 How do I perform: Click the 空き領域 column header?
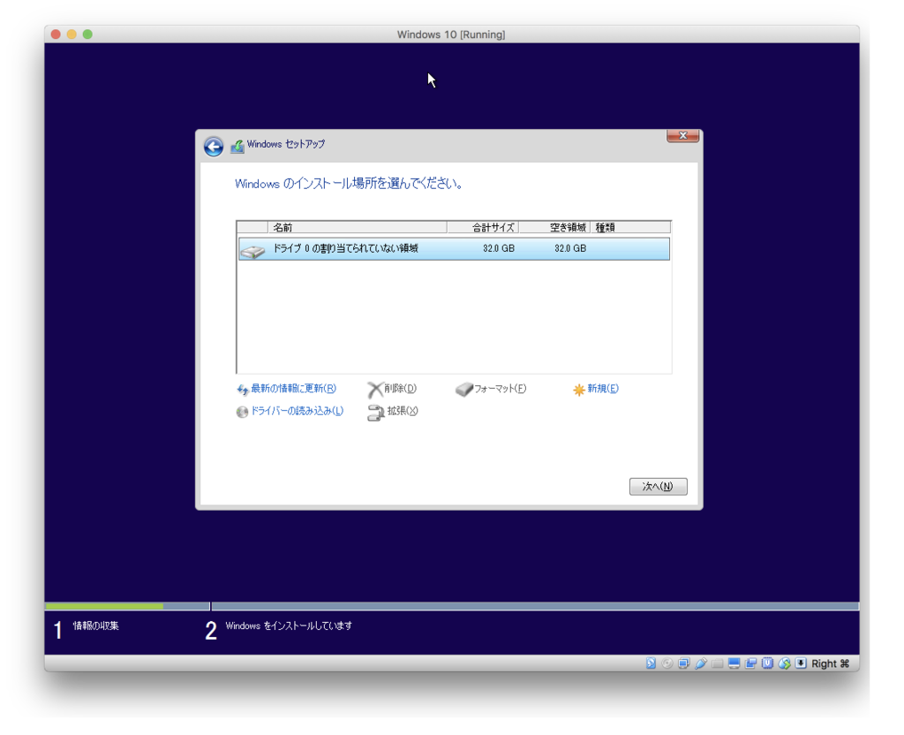tap(554, 227)
